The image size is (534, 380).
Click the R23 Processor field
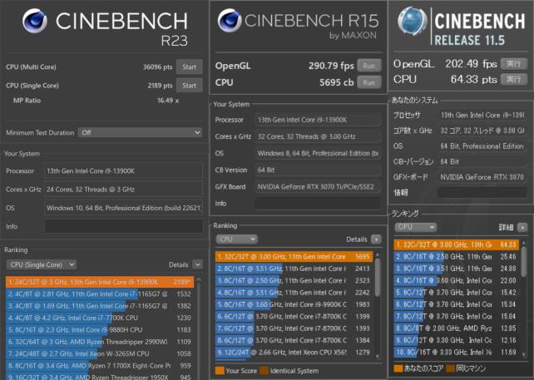click(124, 171)
